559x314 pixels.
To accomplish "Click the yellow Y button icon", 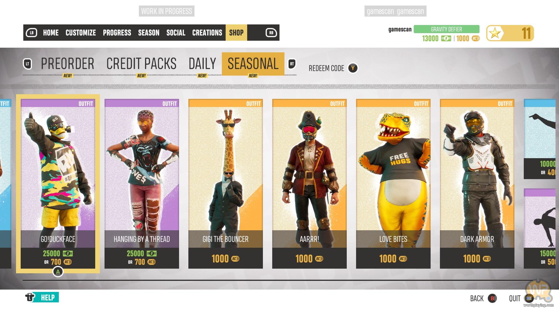I will (x=353, y=68).
